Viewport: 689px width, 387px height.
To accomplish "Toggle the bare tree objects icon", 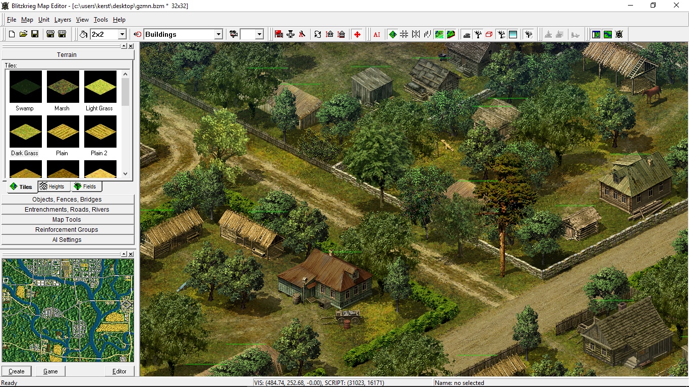I will 478,34.
